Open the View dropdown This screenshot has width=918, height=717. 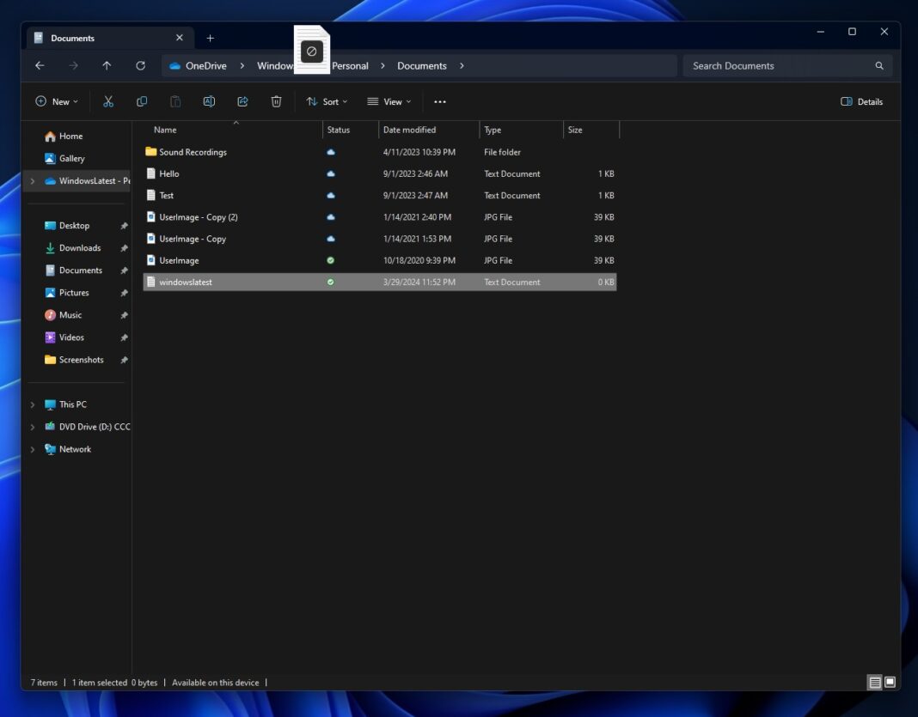pyautogui.click(x=389, y=101)
